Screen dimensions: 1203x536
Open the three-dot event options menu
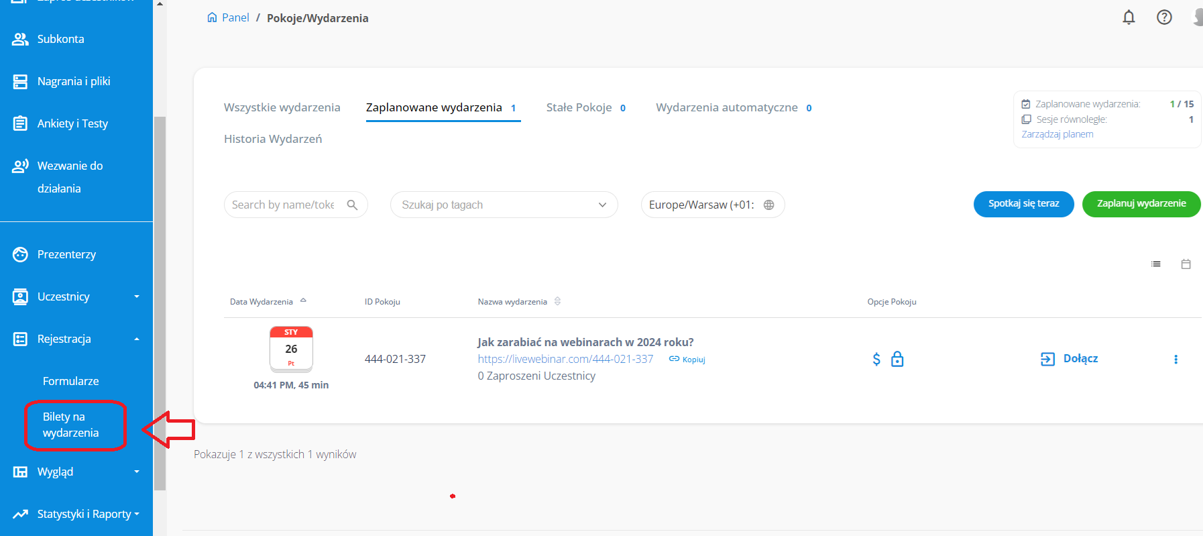1176,360
